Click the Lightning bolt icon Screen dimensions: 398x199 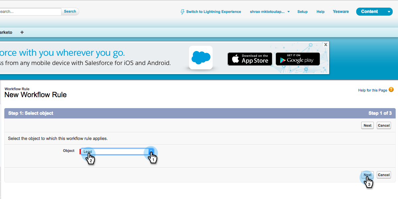click(x=182, y=12)
